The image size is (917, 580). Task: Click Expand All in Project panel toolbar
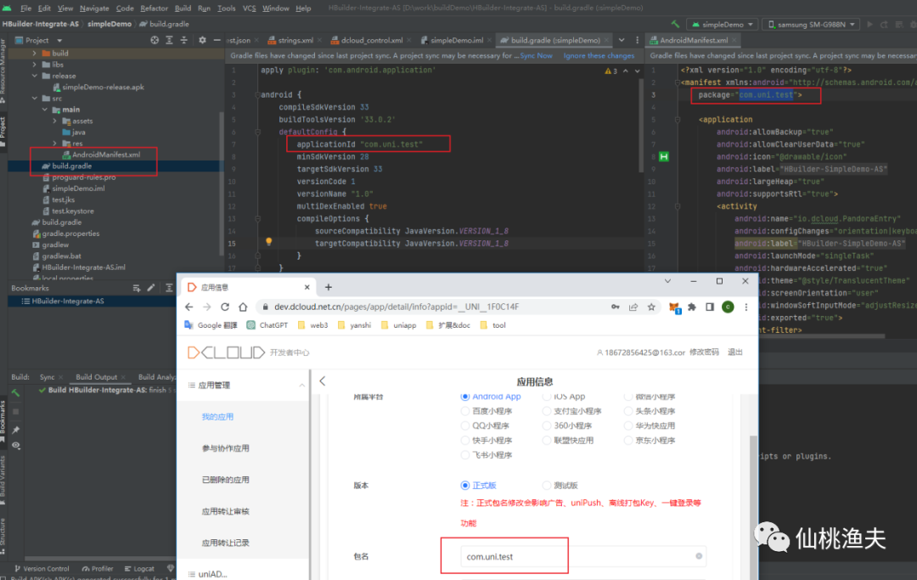pos(169,40)
